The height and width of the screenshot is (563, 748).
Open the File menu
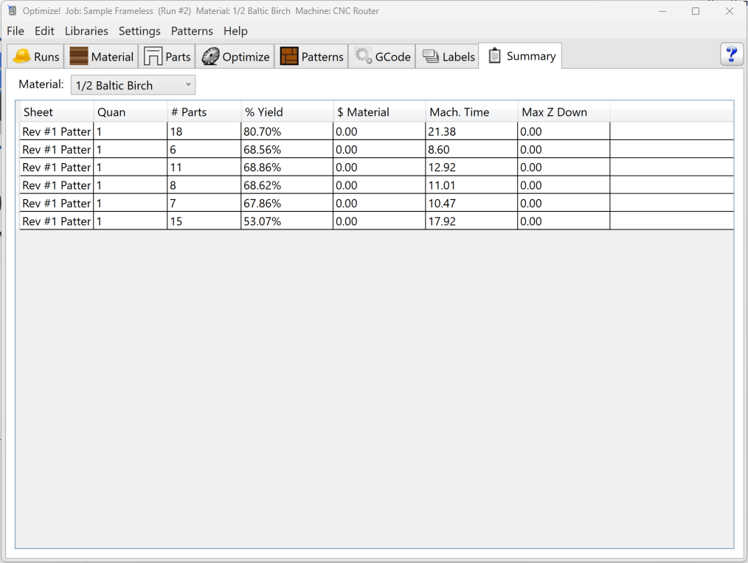click(15, 31)
